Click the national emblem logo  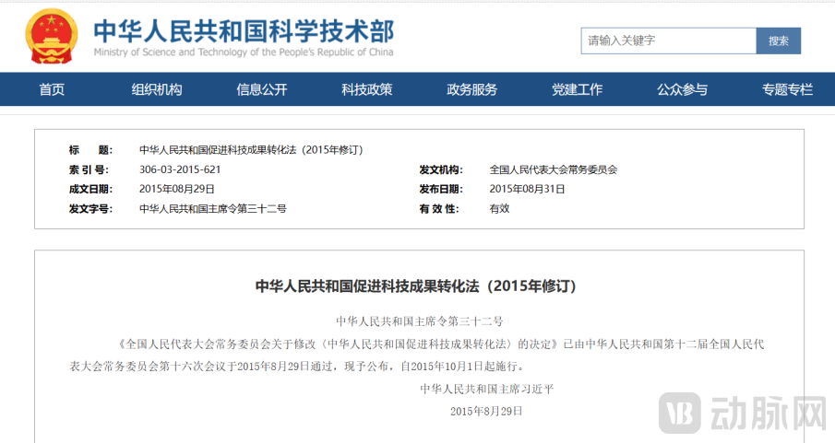pyautogui.click(x=51, y=36)
